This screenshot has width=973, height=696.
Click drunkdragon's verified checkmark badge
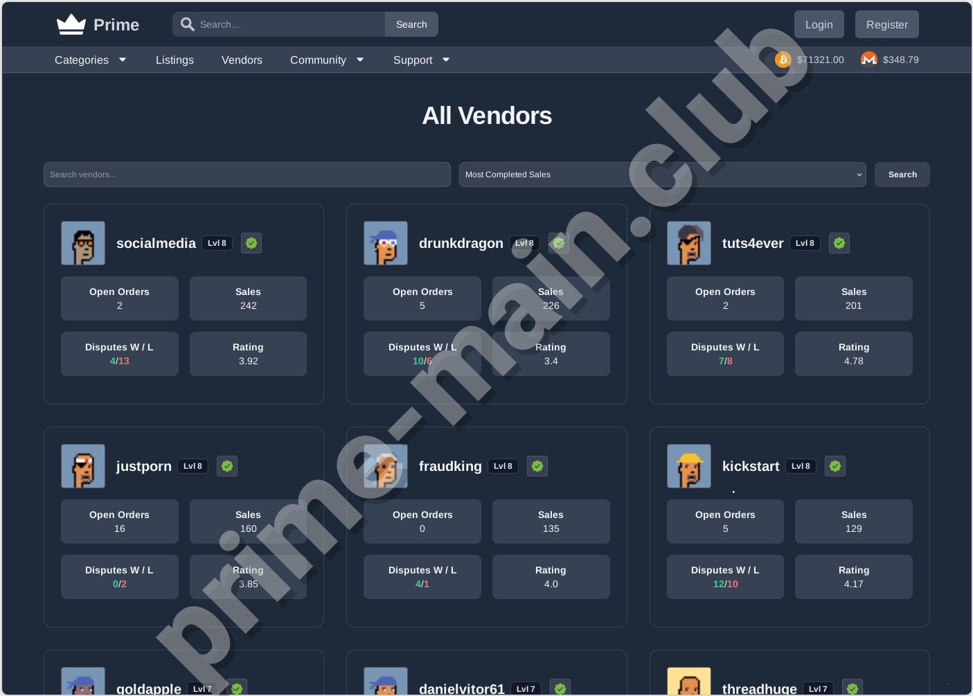coord(558,243)
